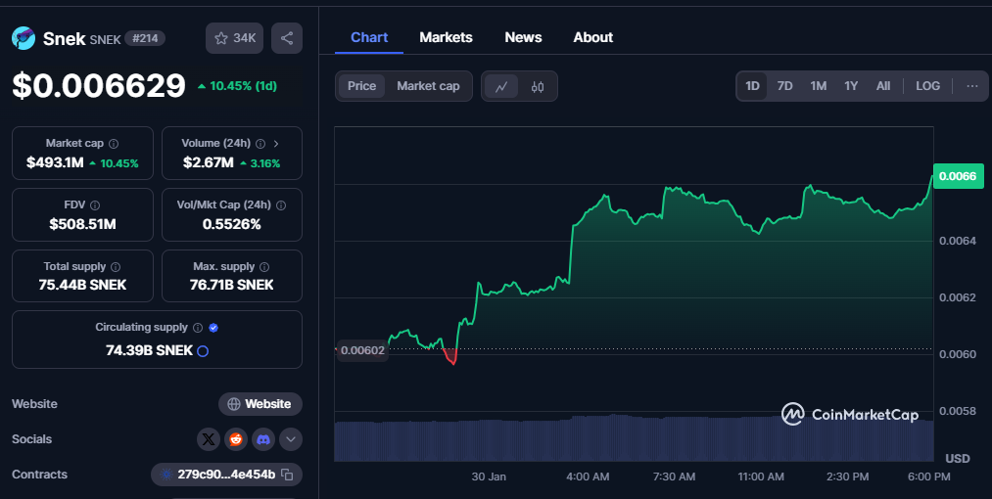The image size is (992, 499).
Task: Copy the contract address 279c90...4e454b
Action: pyautogui.click(x=287, y=475)
